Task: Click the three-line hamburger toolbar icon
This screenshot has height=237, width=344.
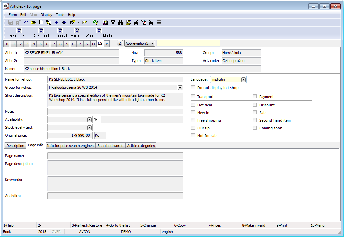Action: pos(159,23)
